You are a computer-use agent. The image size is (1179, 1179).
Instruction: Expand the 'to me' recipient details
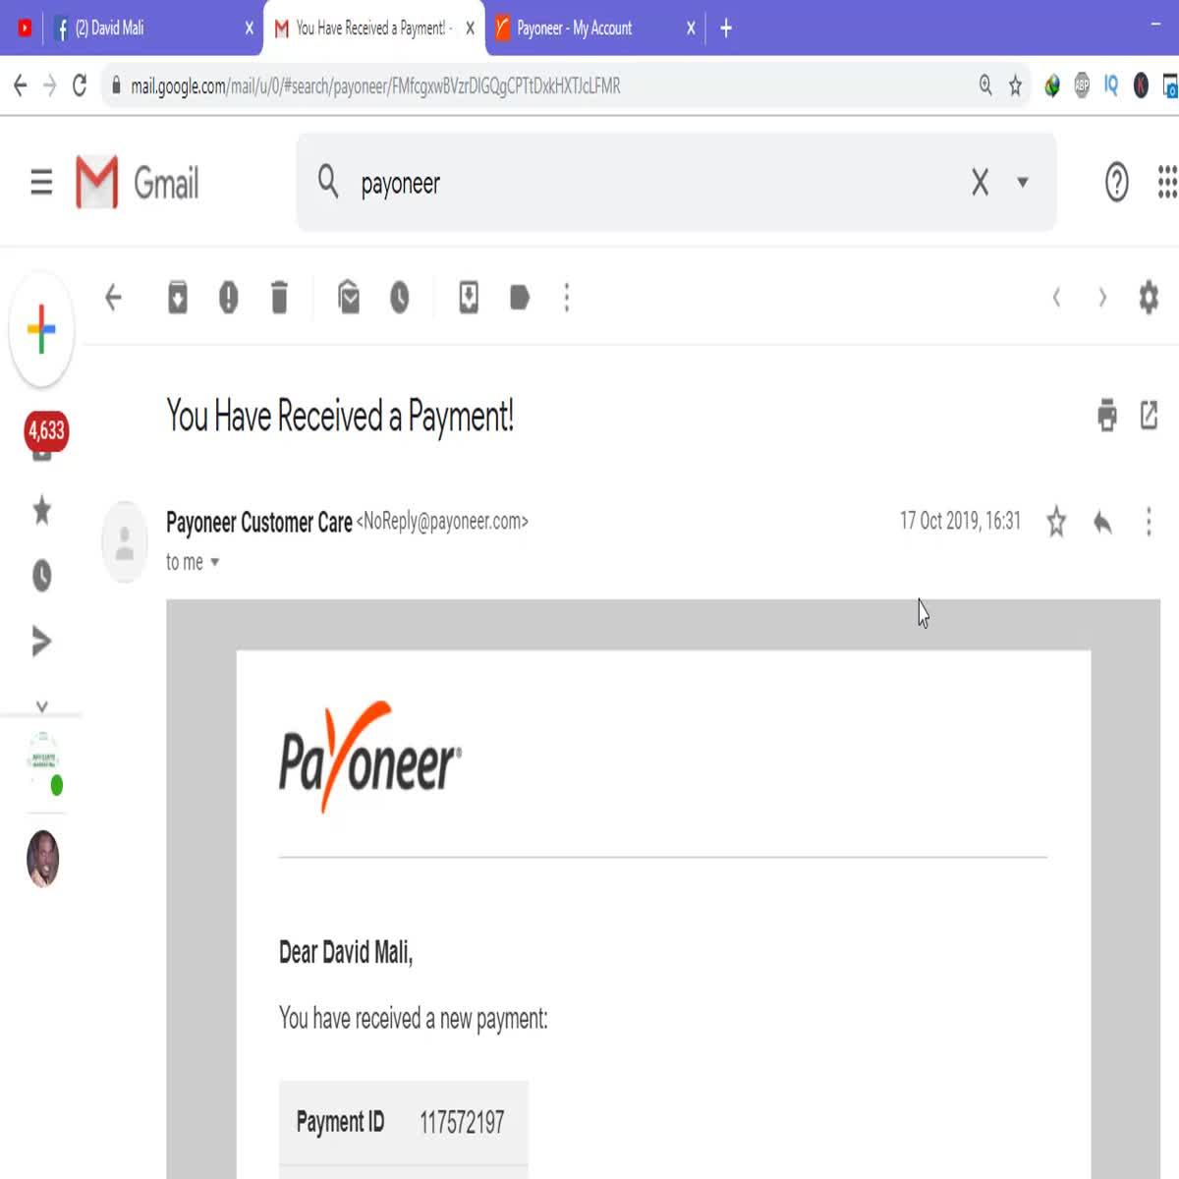tap(215, 563)
